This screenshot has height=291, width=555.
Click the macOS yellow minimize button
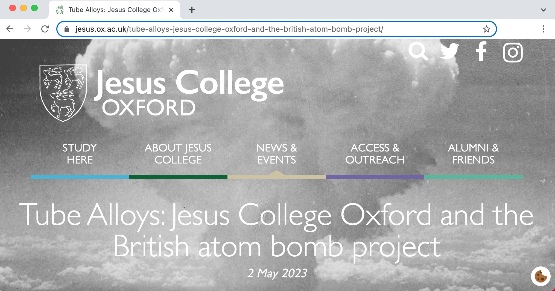pyautogui.click(x=24, y=8)
